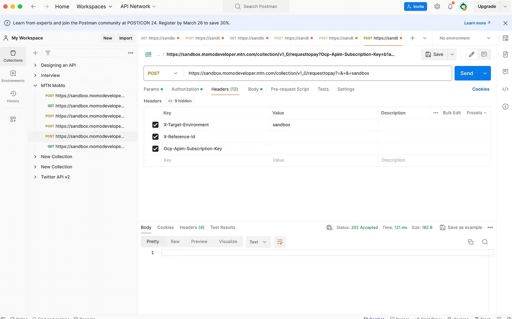Click the Search Postman field
512x319 pixels.
tap(256, 7)
